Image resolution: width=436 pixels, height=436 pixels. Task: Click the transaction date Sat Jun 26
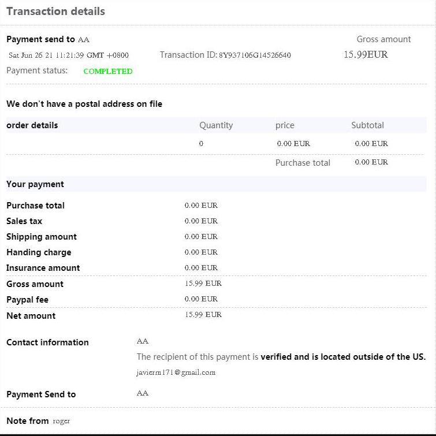69,55
